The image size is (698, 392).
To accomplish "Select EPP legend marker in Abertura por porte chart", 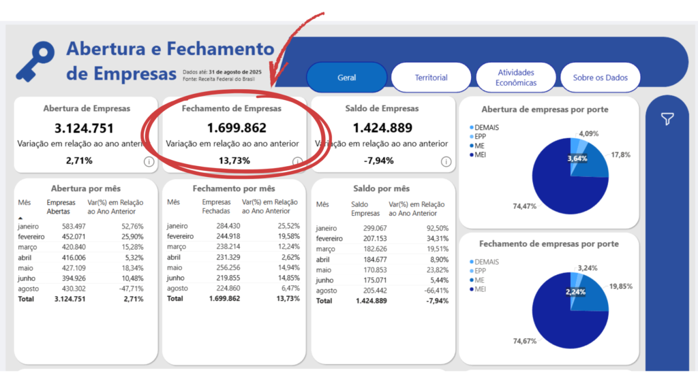I will pos(471,137).
